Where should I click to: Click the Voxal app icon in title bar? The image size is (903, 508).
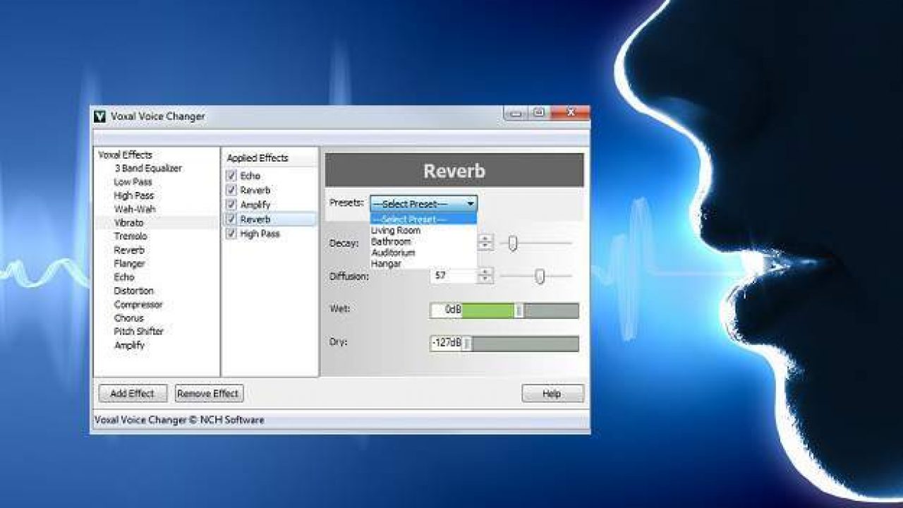(99, 116)
